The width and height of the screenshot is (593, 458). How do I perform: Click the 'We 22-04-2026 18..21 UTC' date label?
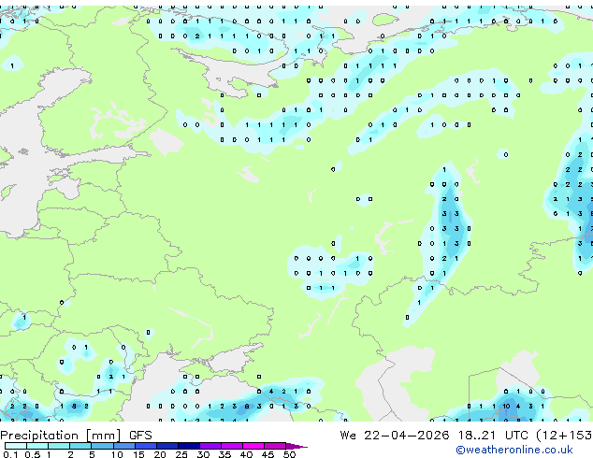(434, 436)
